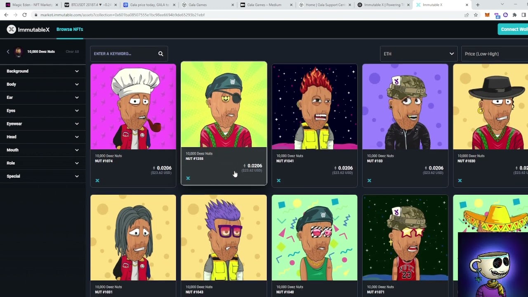Click Clear All filters
This screenshot has width=528, height=297.
coord(72,52)
